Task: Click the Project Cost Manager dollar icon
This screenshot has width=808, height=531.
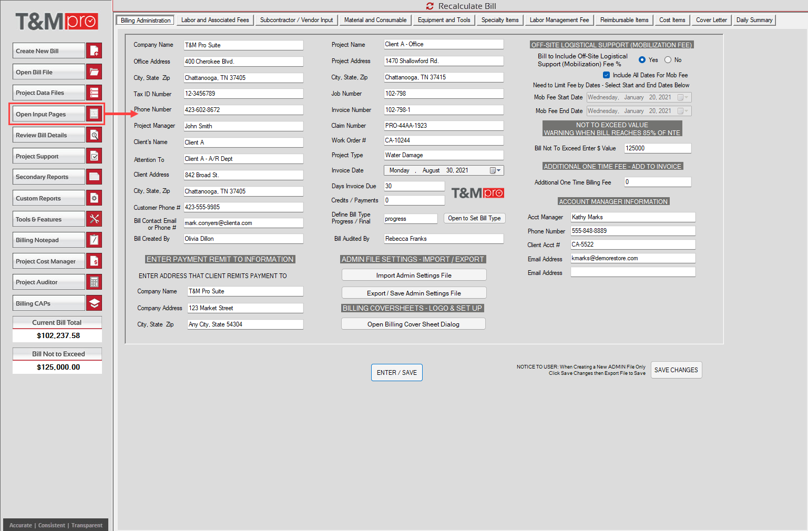Action: pyautogui.click(x=94, y=261)
